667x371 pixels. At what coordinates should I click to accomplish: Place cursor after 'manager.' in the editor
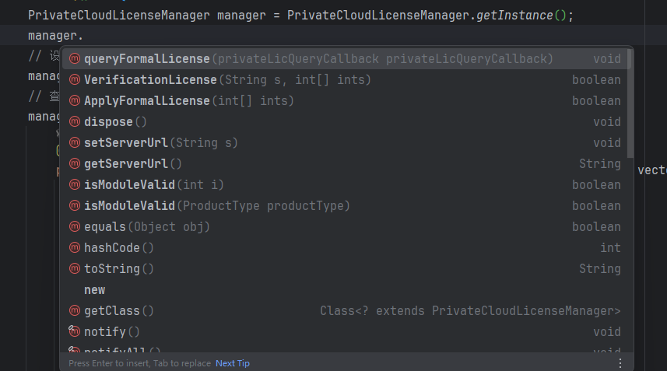coord(83,36)
